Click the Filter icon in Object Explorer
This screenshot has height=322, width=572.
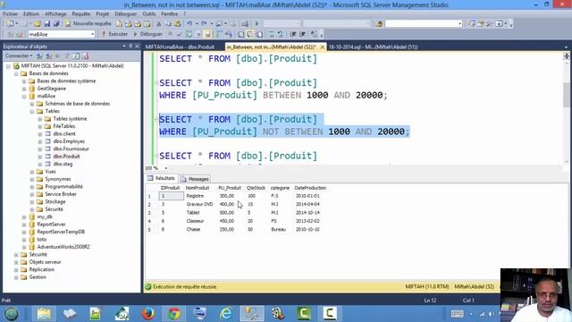pos(67,56)
